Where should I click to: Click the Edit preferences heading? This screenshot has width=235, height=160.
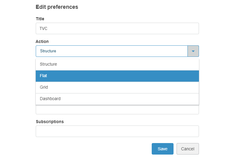pyautogui.click(x=57, y=7)
